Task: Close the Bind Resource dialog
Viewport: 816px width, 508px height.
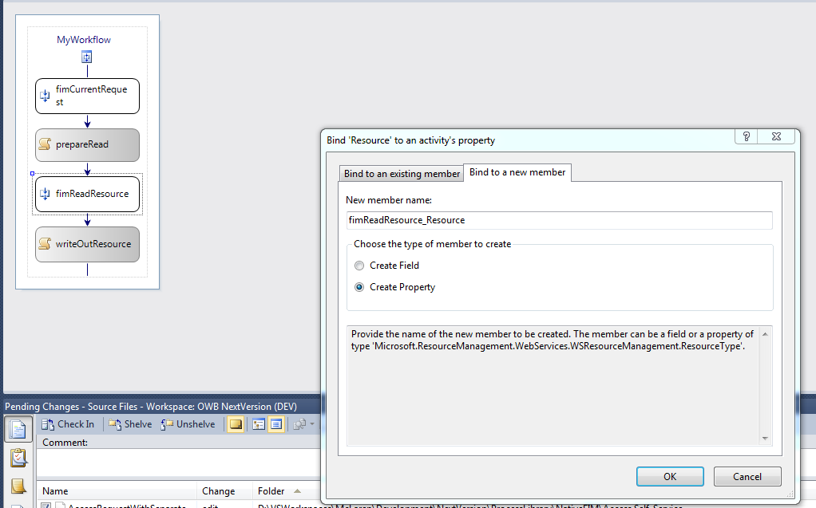Action: (776, 136)
